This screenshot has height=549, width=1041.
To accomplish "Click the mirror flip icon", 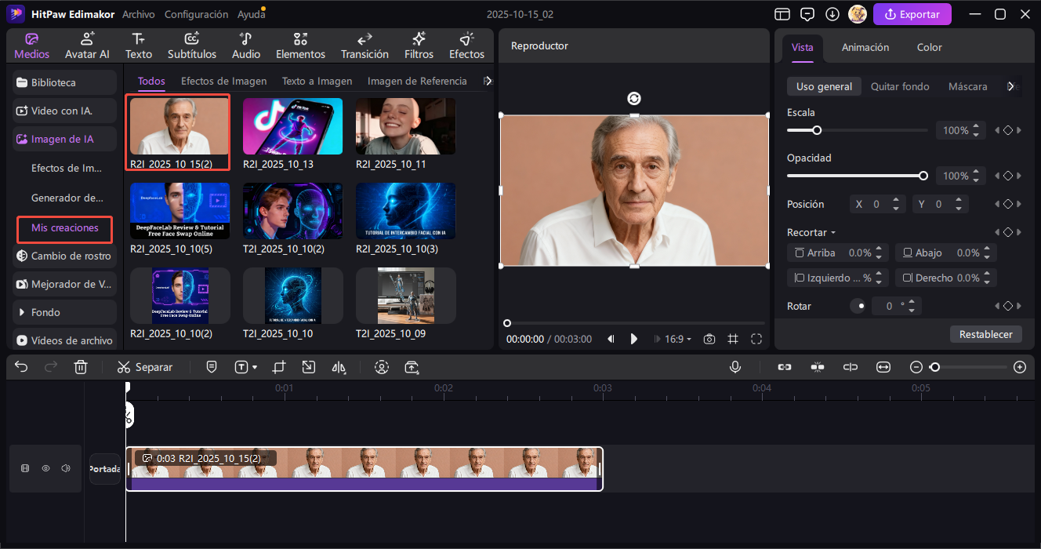I will 339,367.
